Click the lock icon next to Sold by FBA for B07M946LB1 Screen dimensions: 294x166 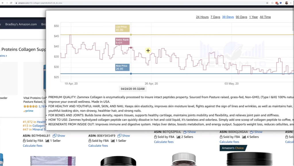(24, 141)
